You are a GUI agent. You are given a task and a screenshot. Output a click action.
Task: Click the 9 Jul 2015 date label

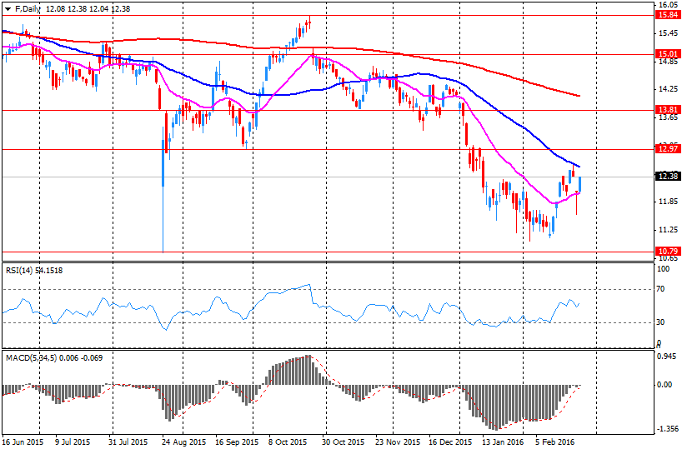point(73,442)
